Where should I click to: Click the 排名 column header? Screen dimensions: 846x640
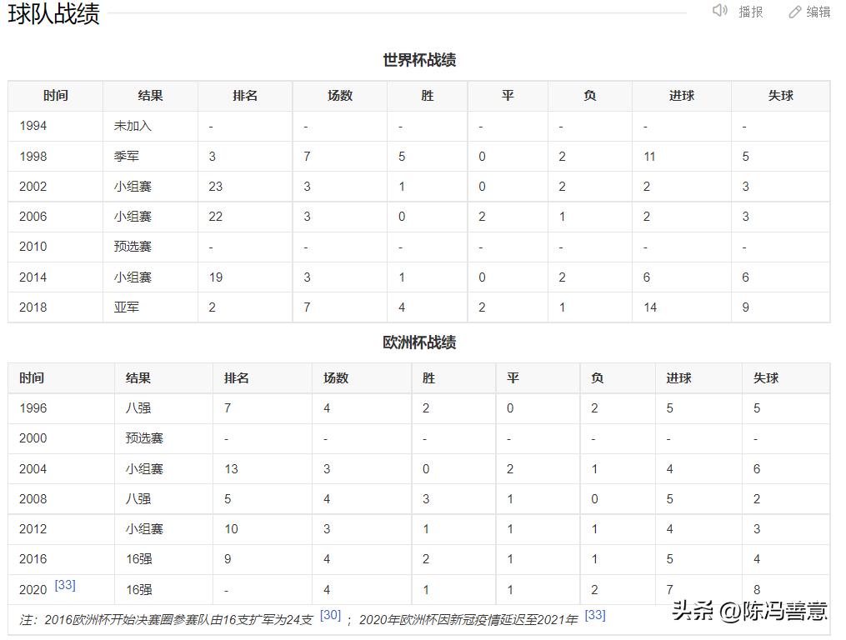(244, 95)
